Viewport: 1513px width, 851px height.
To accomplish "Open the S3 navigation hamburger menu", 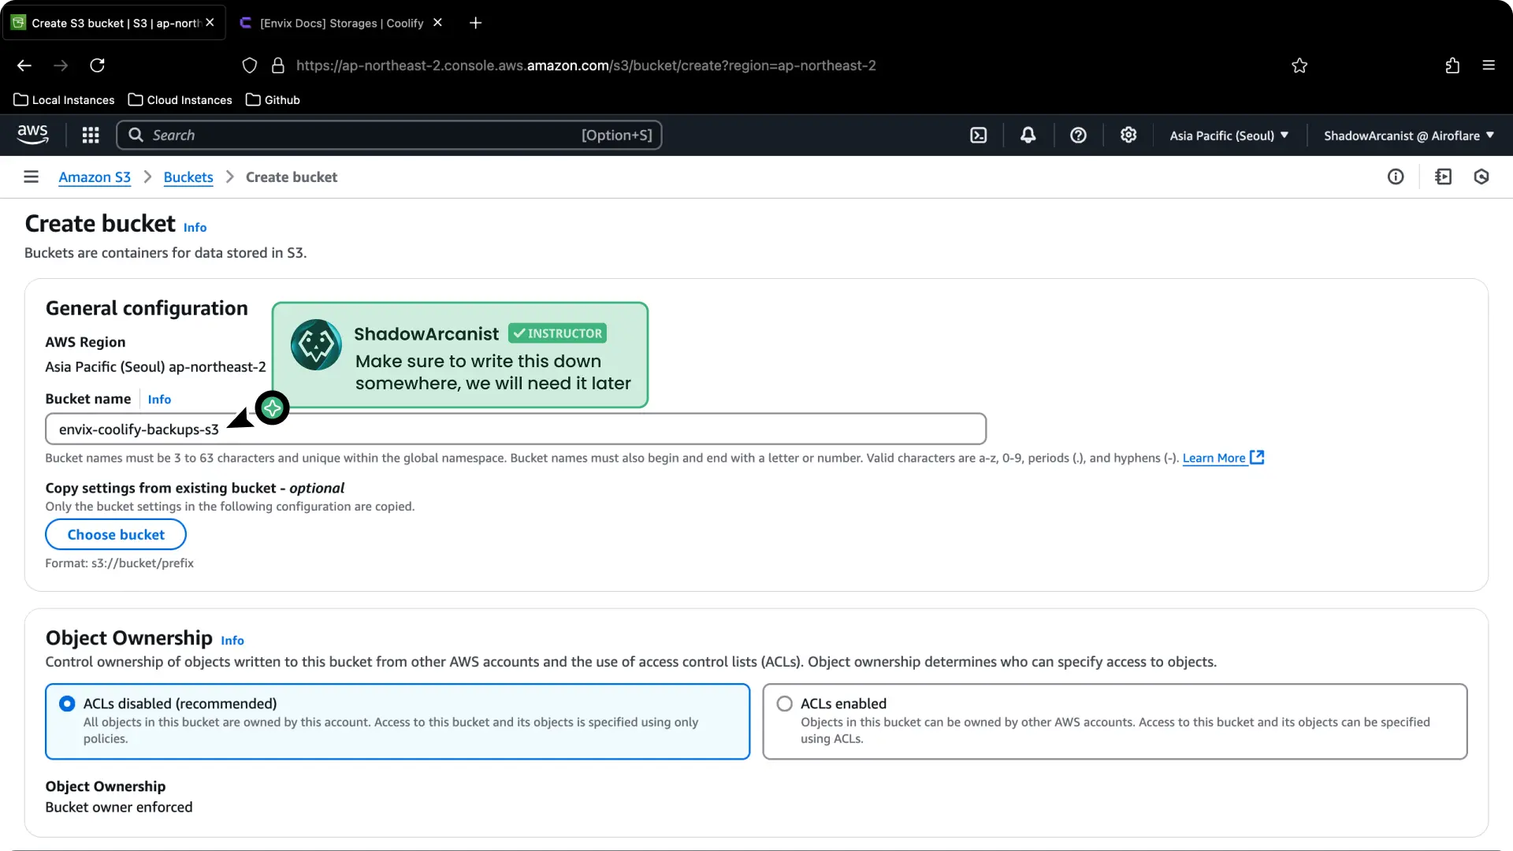I will point(31,177).
